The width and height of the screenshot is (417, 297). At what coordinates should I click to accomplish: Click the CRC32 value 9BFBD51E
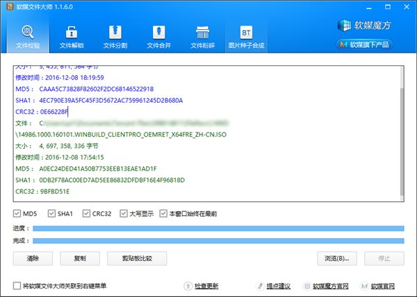pyautogui.click(x=55, y=192)
